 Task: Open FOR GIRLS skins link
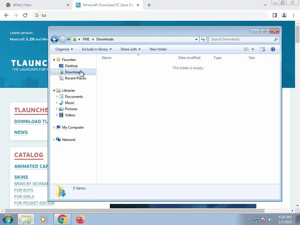point(24,197)
